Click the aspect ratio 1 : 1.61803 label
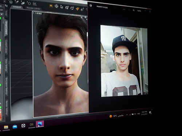 point(37,13)
